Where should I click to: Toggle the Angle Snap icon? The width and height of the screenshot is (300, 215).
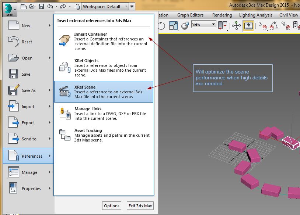[274, 26]
